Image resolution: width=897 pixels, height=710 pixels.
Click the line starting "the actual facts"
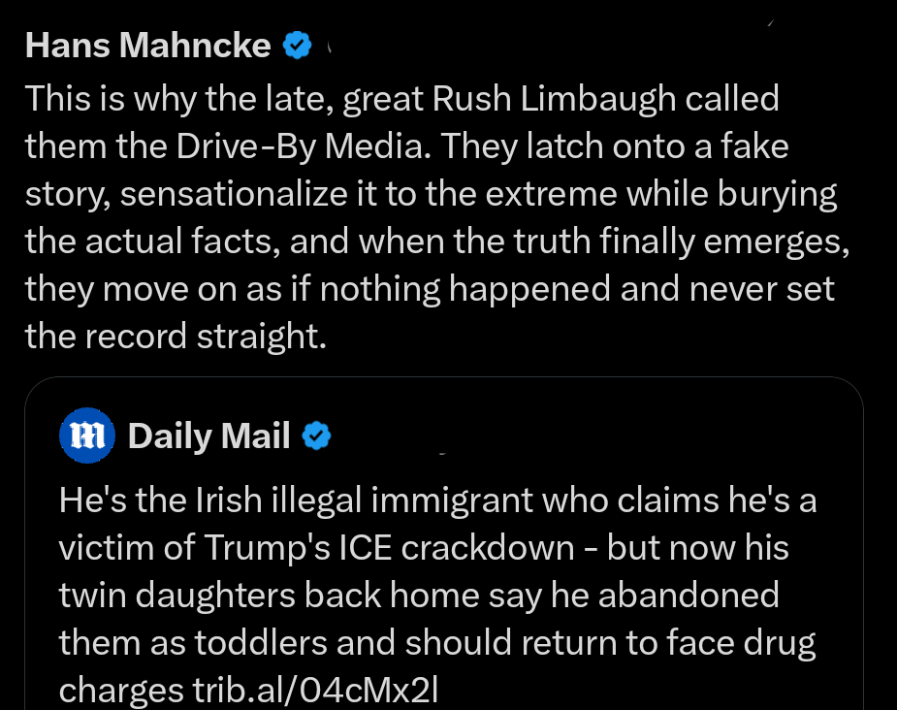coord(437,241)
